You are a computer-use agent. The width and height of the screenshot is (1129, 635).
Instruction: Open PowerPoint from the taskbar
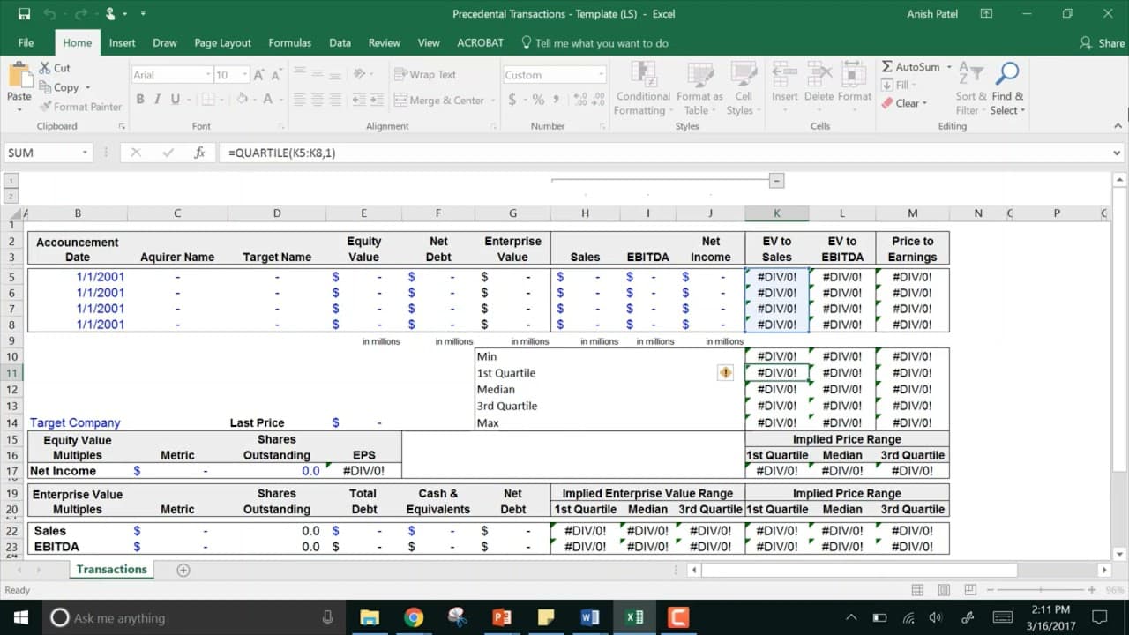(x=501, y=617)
